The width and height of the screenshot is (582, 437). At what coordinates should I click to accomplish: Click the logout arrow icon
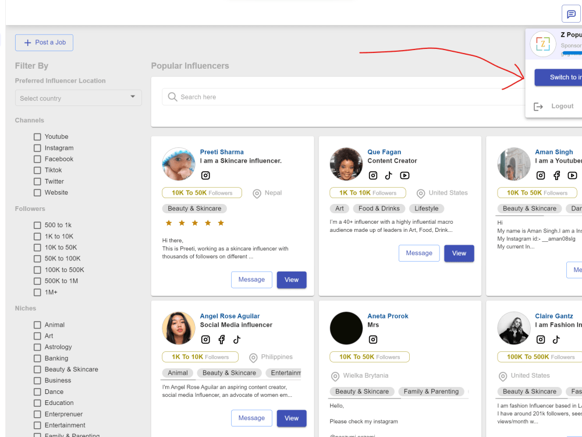pyautogui.click(x=538, y=107)
